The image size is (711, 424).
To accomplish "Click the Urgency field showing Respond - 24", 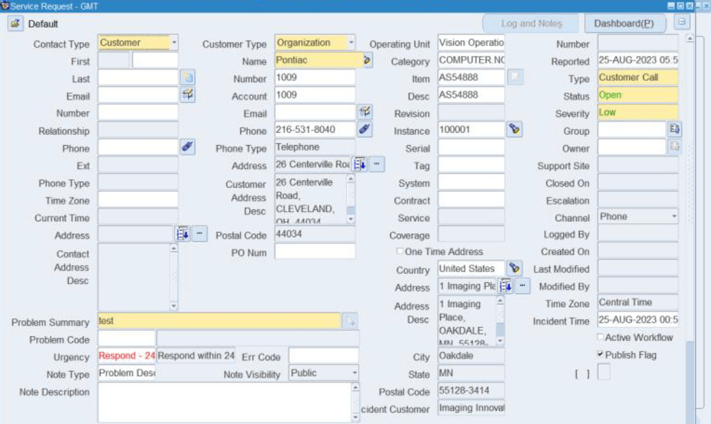I will pyautogui.click(x=127, y=356).
